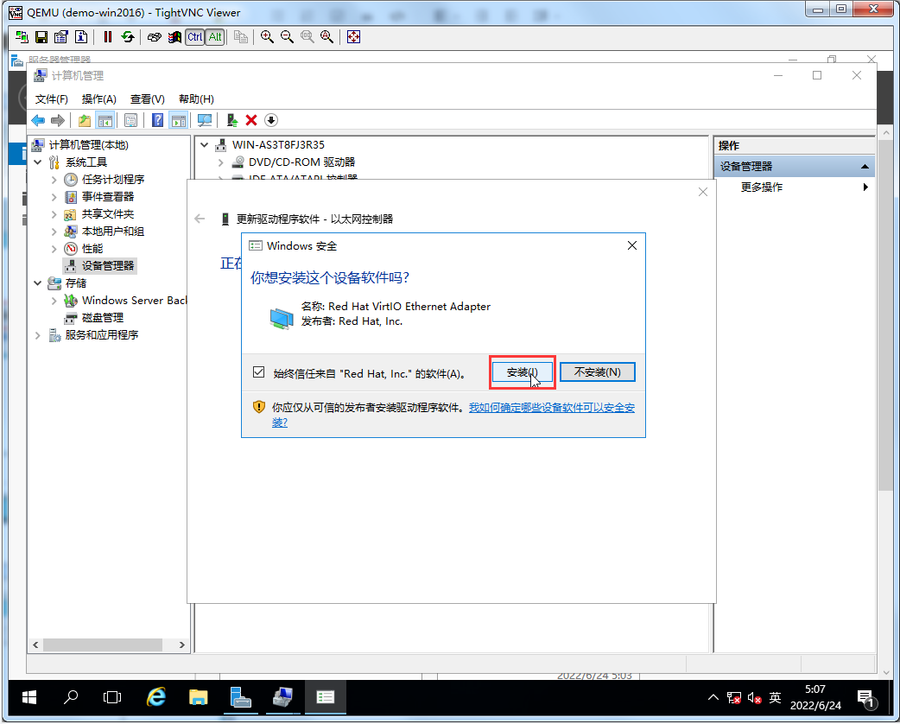The width and height of the screenshot is (900, 724).
Task: Open the safe device software help link
Action: click(552, 408)
